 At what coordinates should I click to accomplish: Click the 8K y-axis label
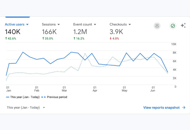[175, 53]
